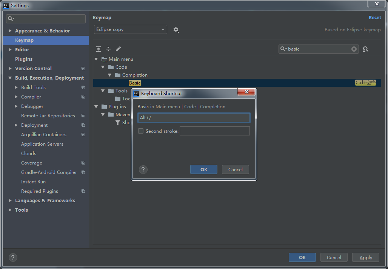Click the Plug-ins folder icon

pos(104,107)
